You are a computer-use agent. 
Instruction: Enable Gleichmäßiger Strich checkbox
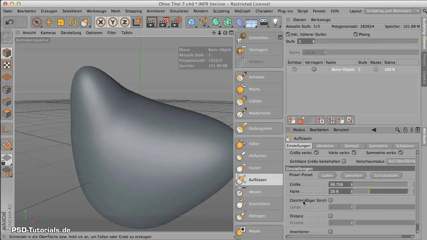coord(331,200)
